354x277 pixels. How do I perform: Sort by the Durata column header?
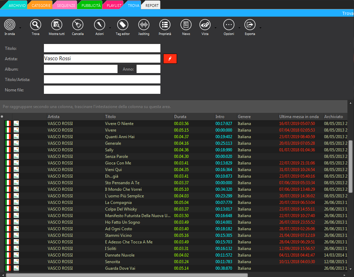(x=180, y=117)
